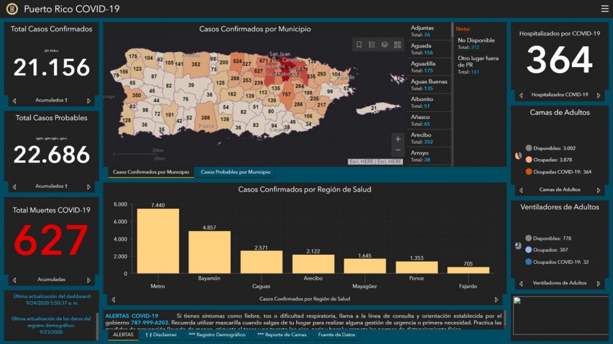
Task: Zoom in on the map
Action: coord(398,139)
